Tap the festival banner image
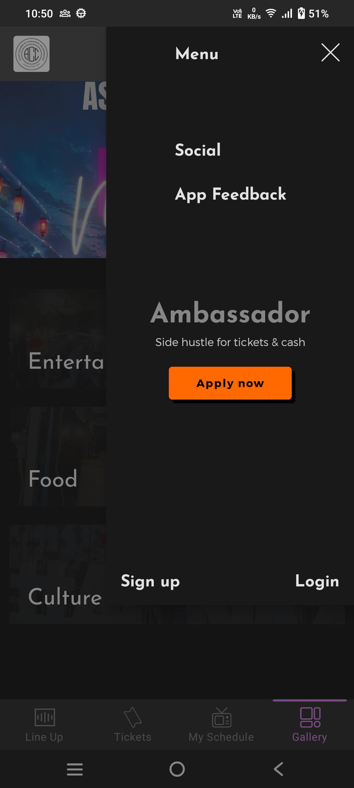This screenshot has height=788, width=354. tap(53, 169)
